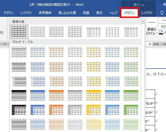Choose the green banded Grid Table 2 style
This screenshot has width=166, height=132.
(131, 67)
